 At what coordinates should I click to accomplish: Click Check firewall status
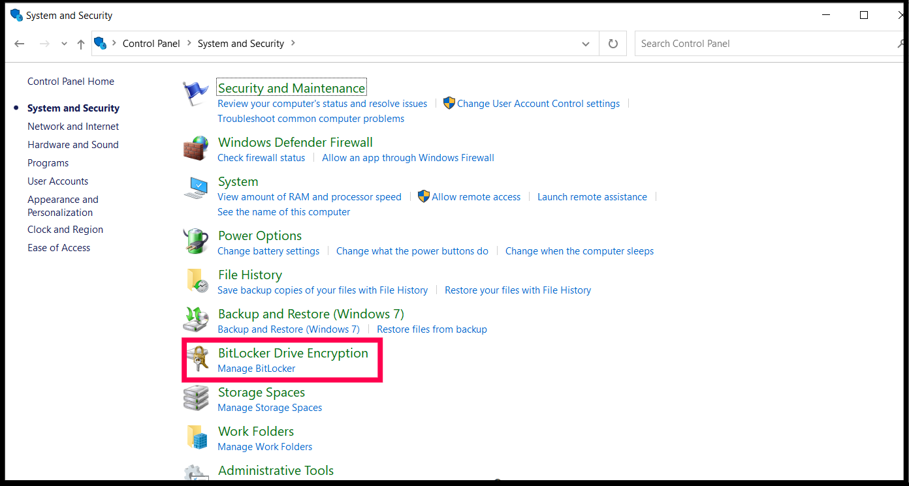261,157
